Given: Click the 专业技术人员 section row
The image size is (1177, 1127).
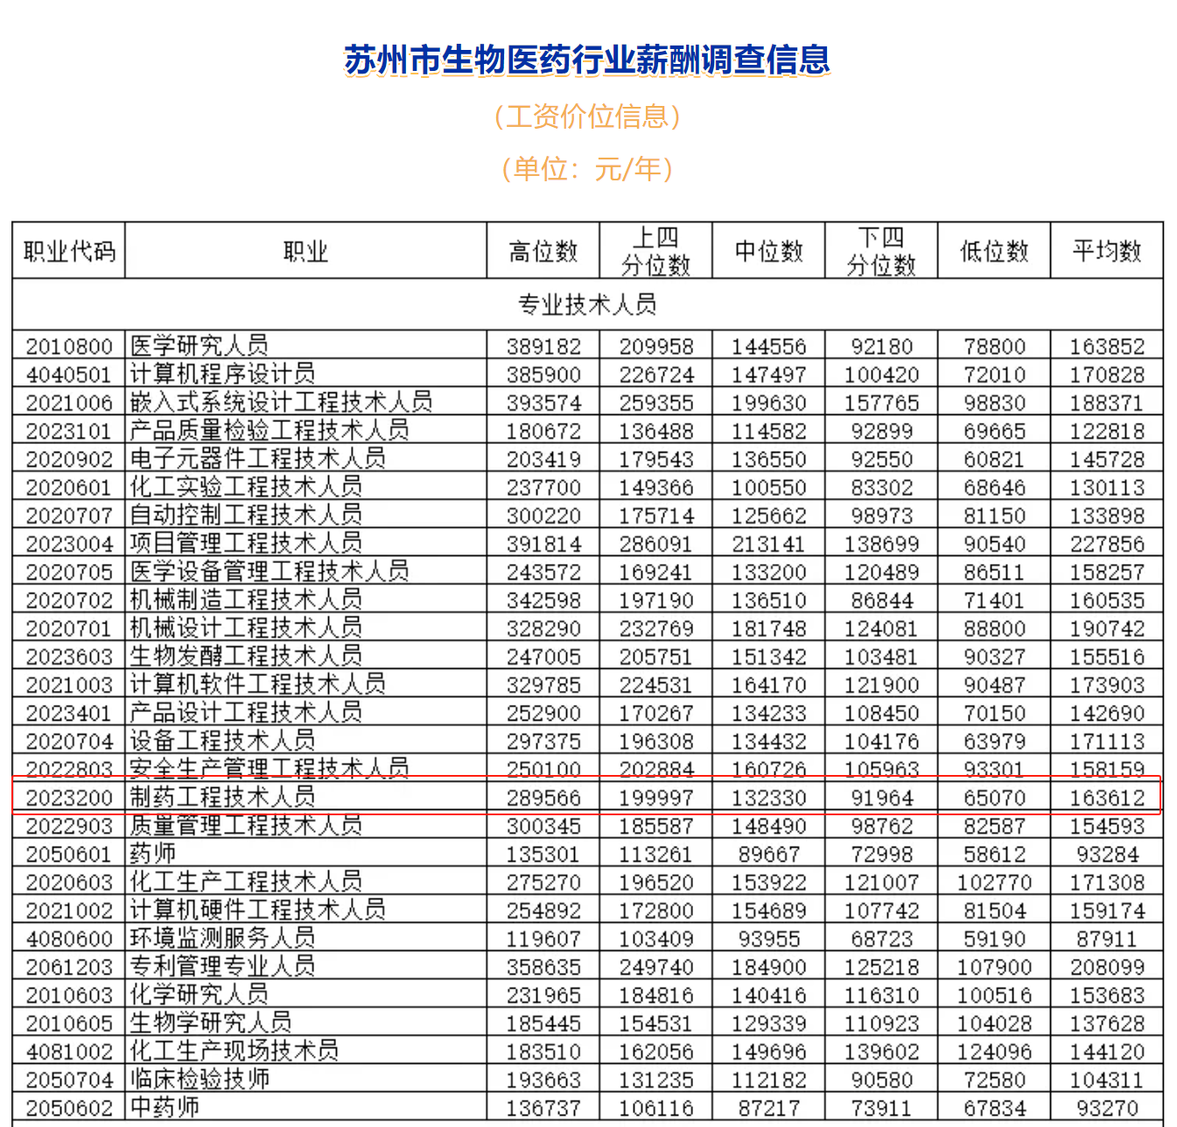Looking at the screenshot, I should 587,305.
